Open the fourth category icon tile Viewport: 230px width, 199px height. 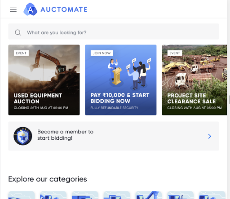click(117, 195)
